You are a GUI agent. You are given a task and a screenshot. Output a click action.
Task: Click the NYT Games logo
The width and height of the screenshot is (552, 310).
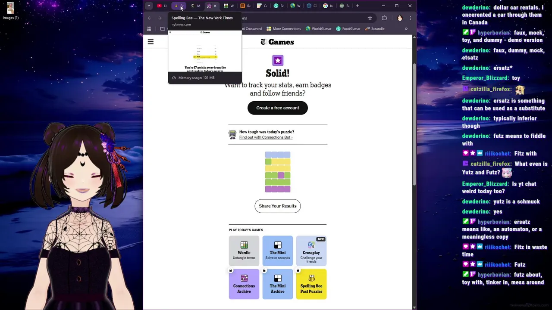pyautogui.click(x=277, y=42)
